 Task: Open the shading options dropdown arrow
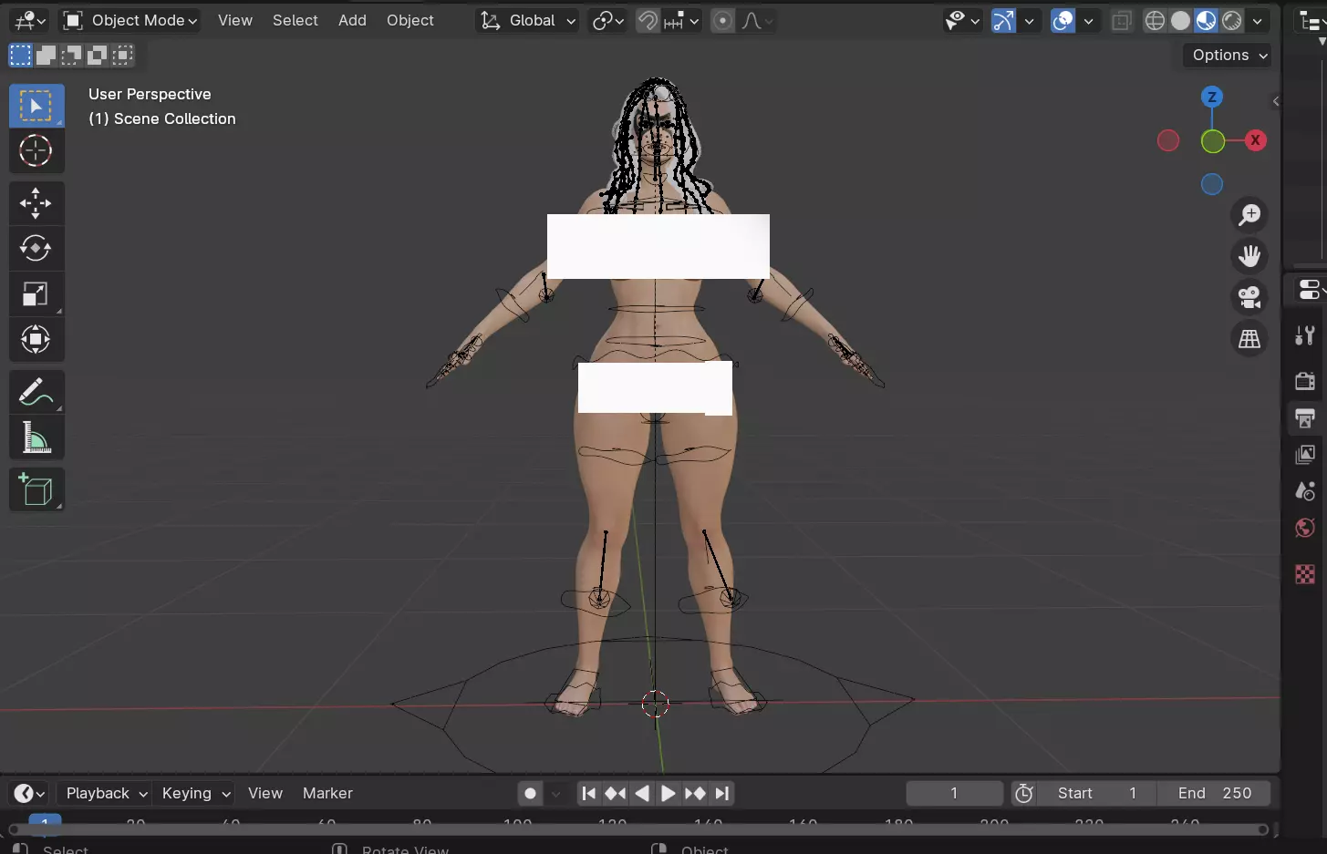click(1258, 20)
